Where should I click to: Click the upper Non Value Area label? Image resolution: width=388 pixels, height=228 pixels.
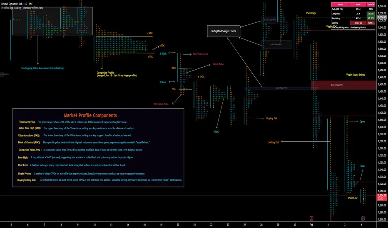click(200, 54)
